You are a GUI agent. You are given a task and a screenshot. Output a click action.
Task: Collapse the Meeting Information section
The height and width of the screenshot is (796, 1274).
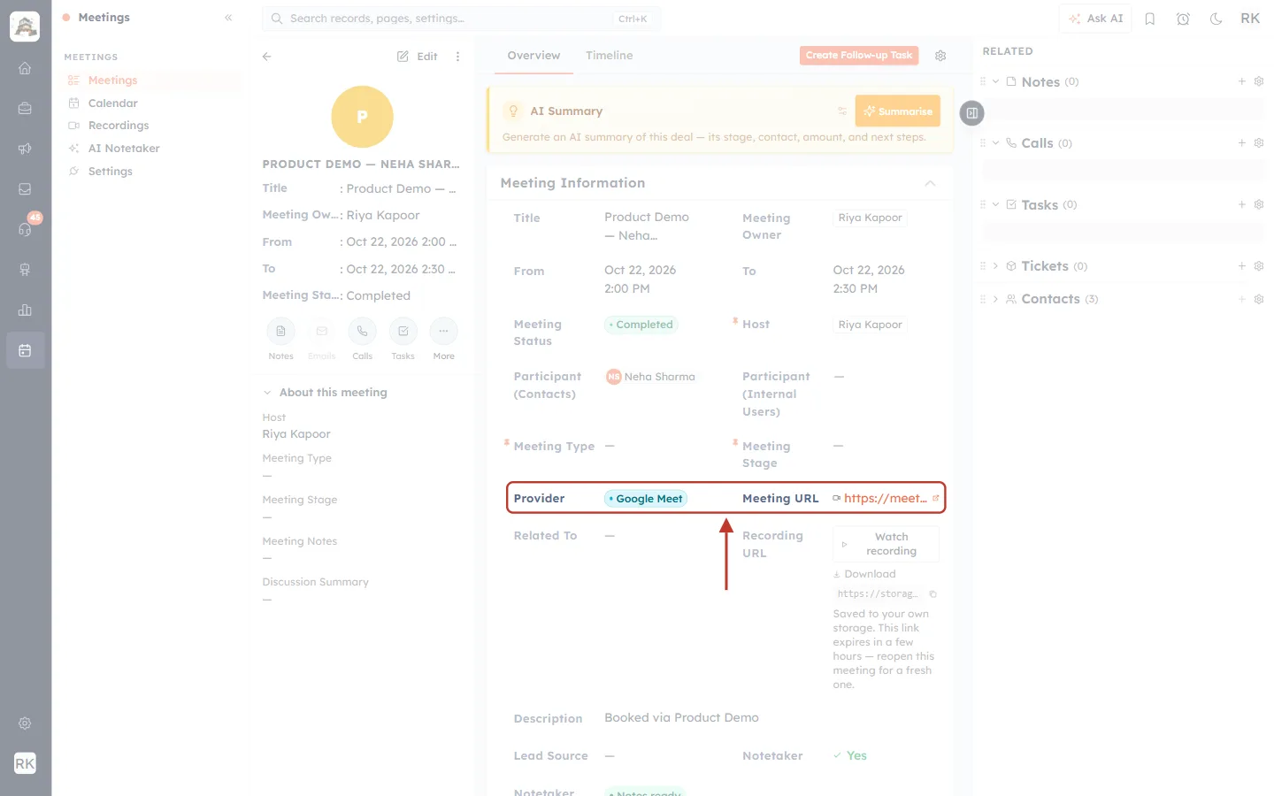[930, 183]
